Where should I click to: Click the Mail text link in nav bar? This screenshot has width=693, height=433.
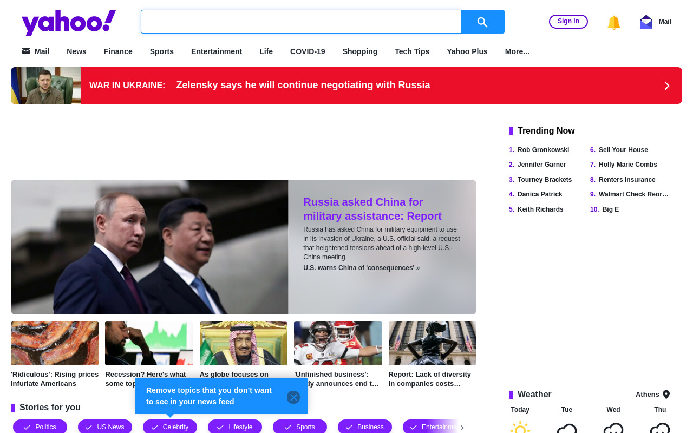point(42,51)
